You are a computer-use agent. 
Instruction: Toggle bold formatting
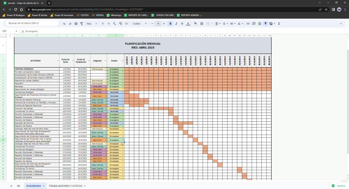tap(171, 24)
